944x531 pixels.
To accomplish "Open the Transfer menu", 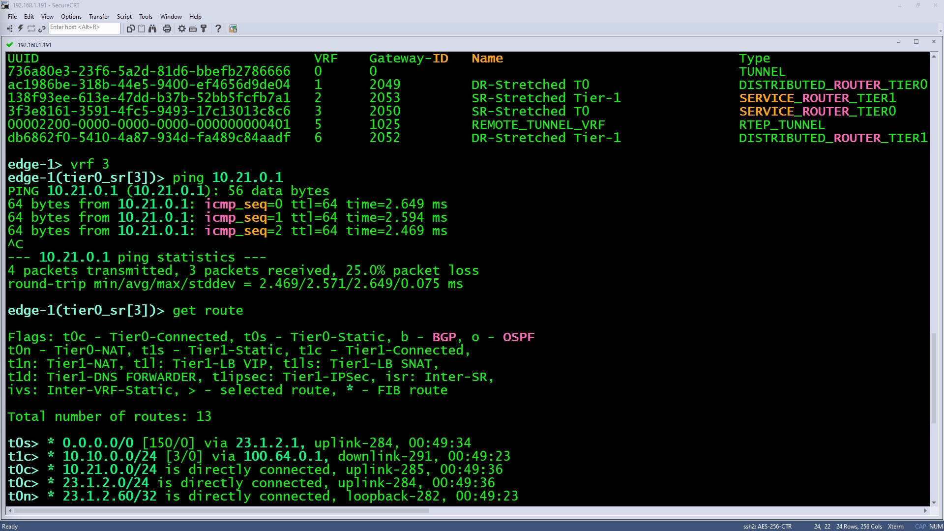I will pyautogui.click(x=99, y=16).
